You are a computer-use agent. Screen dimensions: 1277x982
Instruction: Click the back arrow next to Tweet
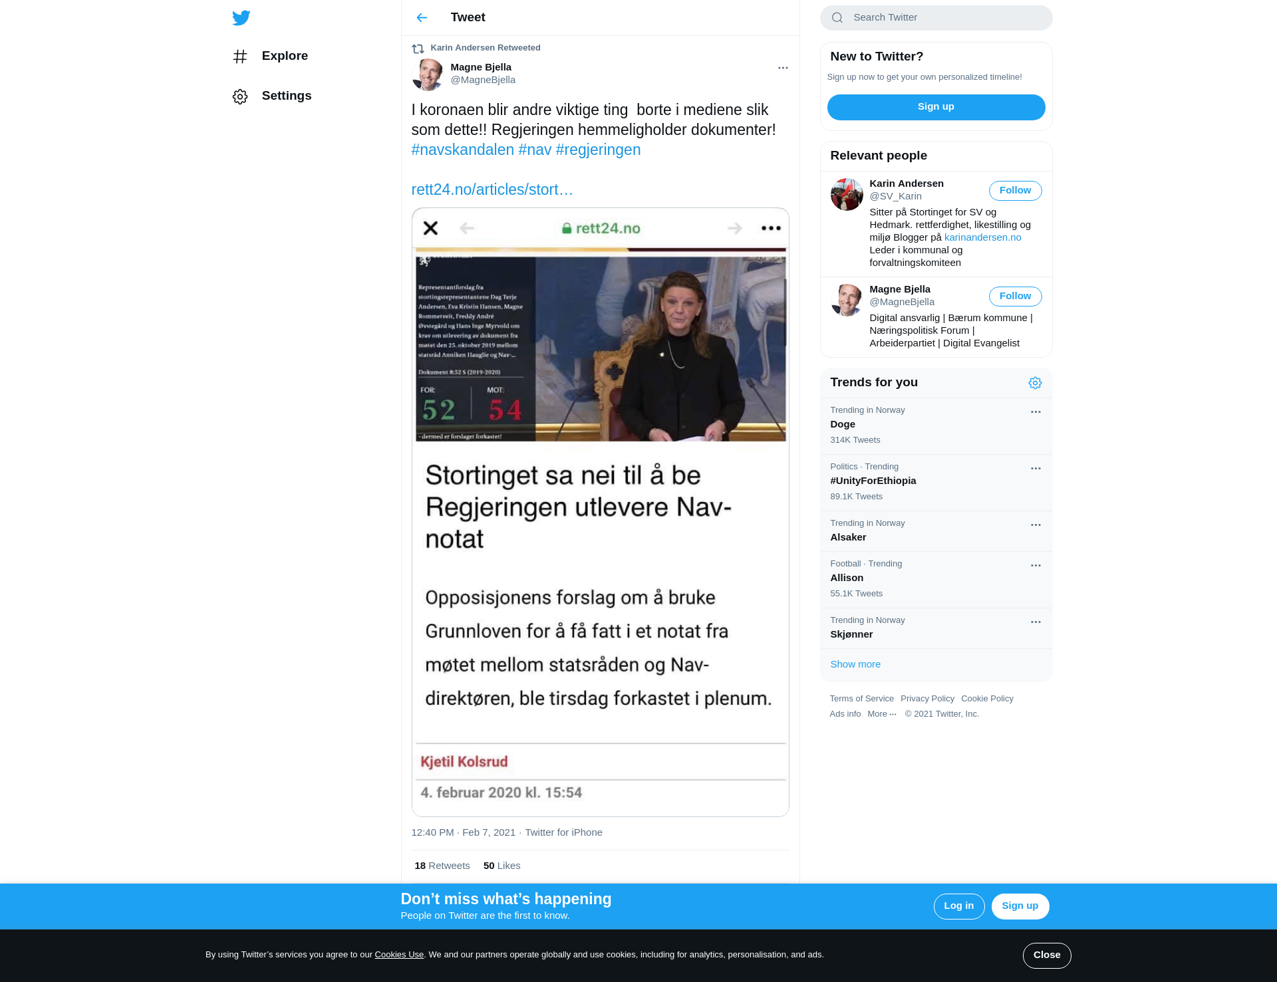tap(422, 18)
